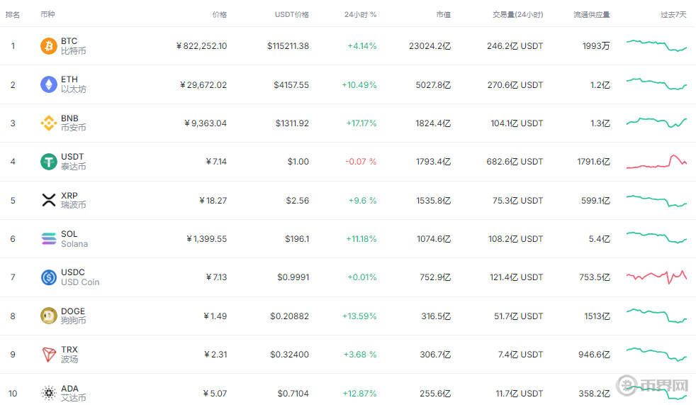Click the TRON TRX logo icon
Screen dimensions: 696x405
pos(48,354)
